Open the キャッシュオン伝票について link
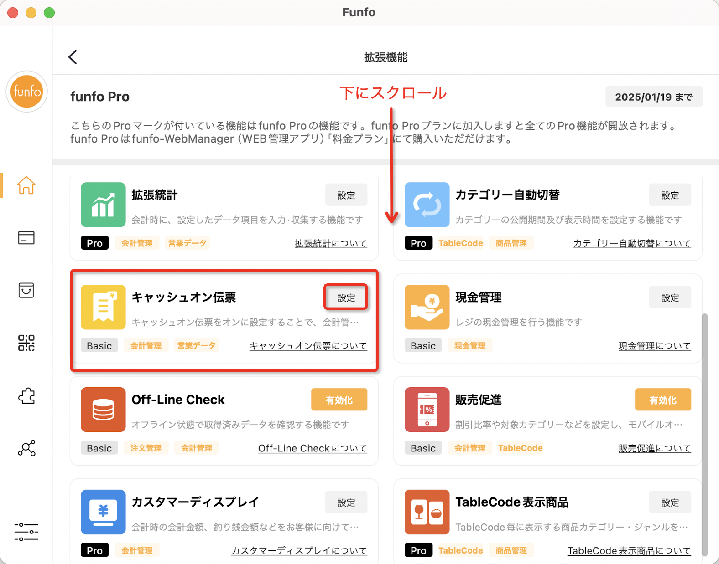The image size is (719, 564). (308, 346)
